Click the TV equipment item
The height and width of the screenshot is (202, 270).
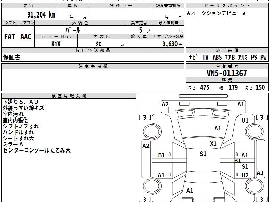(205, 57)
